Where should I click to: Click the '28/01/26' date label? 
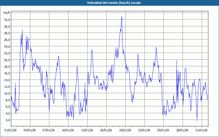[182, 130]
